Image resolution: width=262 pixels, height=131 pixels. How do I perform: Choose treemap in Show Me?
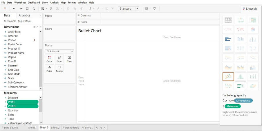[228, 48]
